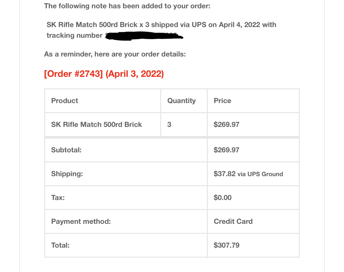Click the shipped via UPS note text
The width and height of the screenshot is (344, 272).
(161, 25)
